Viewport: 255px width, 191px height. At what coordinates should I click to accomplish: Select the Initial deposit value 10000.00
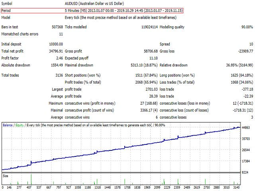[x=56, y=44]
